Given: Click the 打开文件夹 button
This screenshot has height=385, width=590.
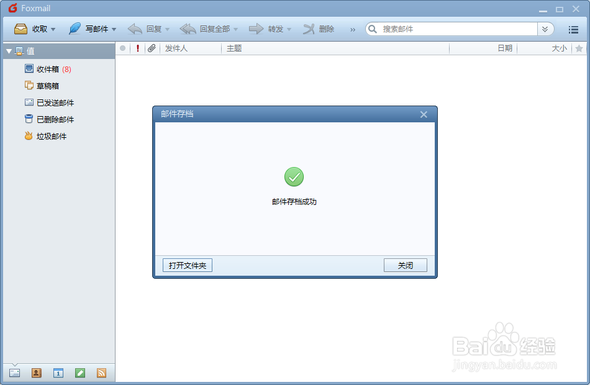Looking at the screenshot, I should [x=188, y=265].
